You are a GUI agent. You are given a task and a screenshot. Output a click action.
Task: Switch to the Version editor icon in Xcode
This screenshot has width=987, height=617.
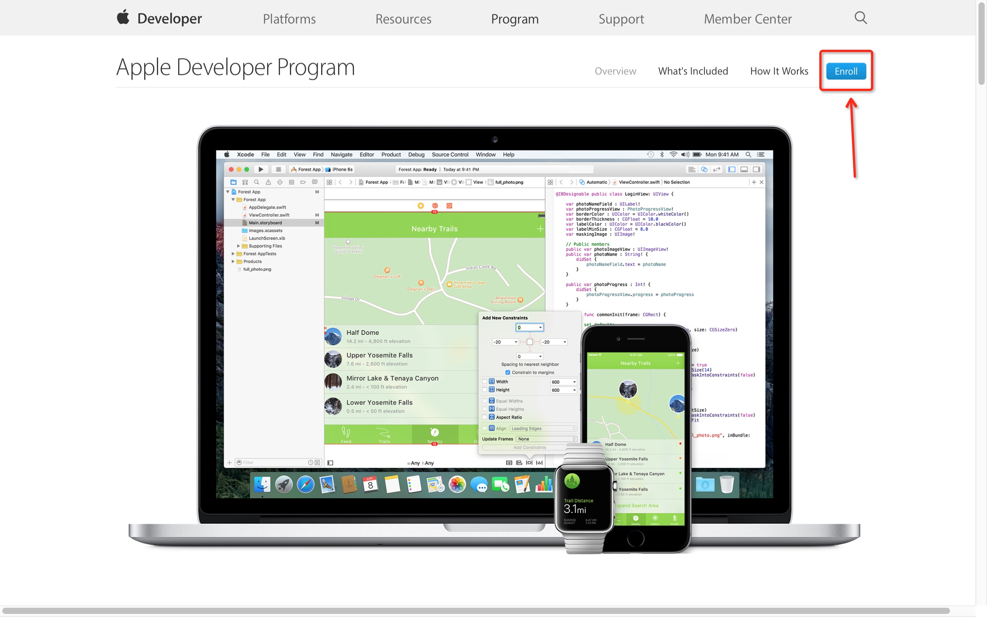coord(717,169)
